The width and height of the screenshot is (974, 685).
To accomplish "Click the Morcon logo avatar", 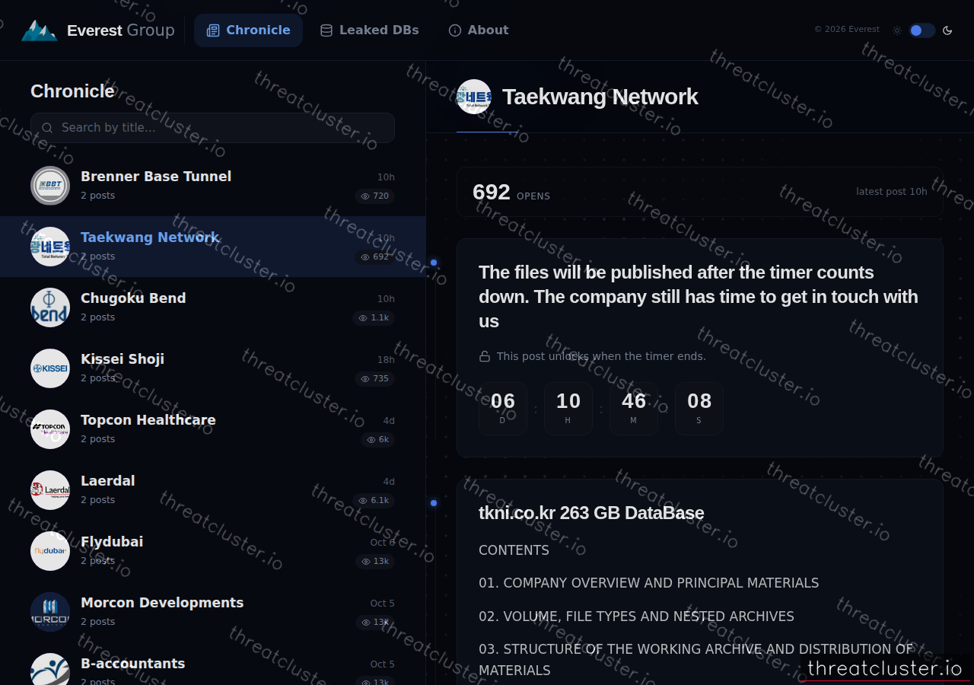I will [50, 612].
